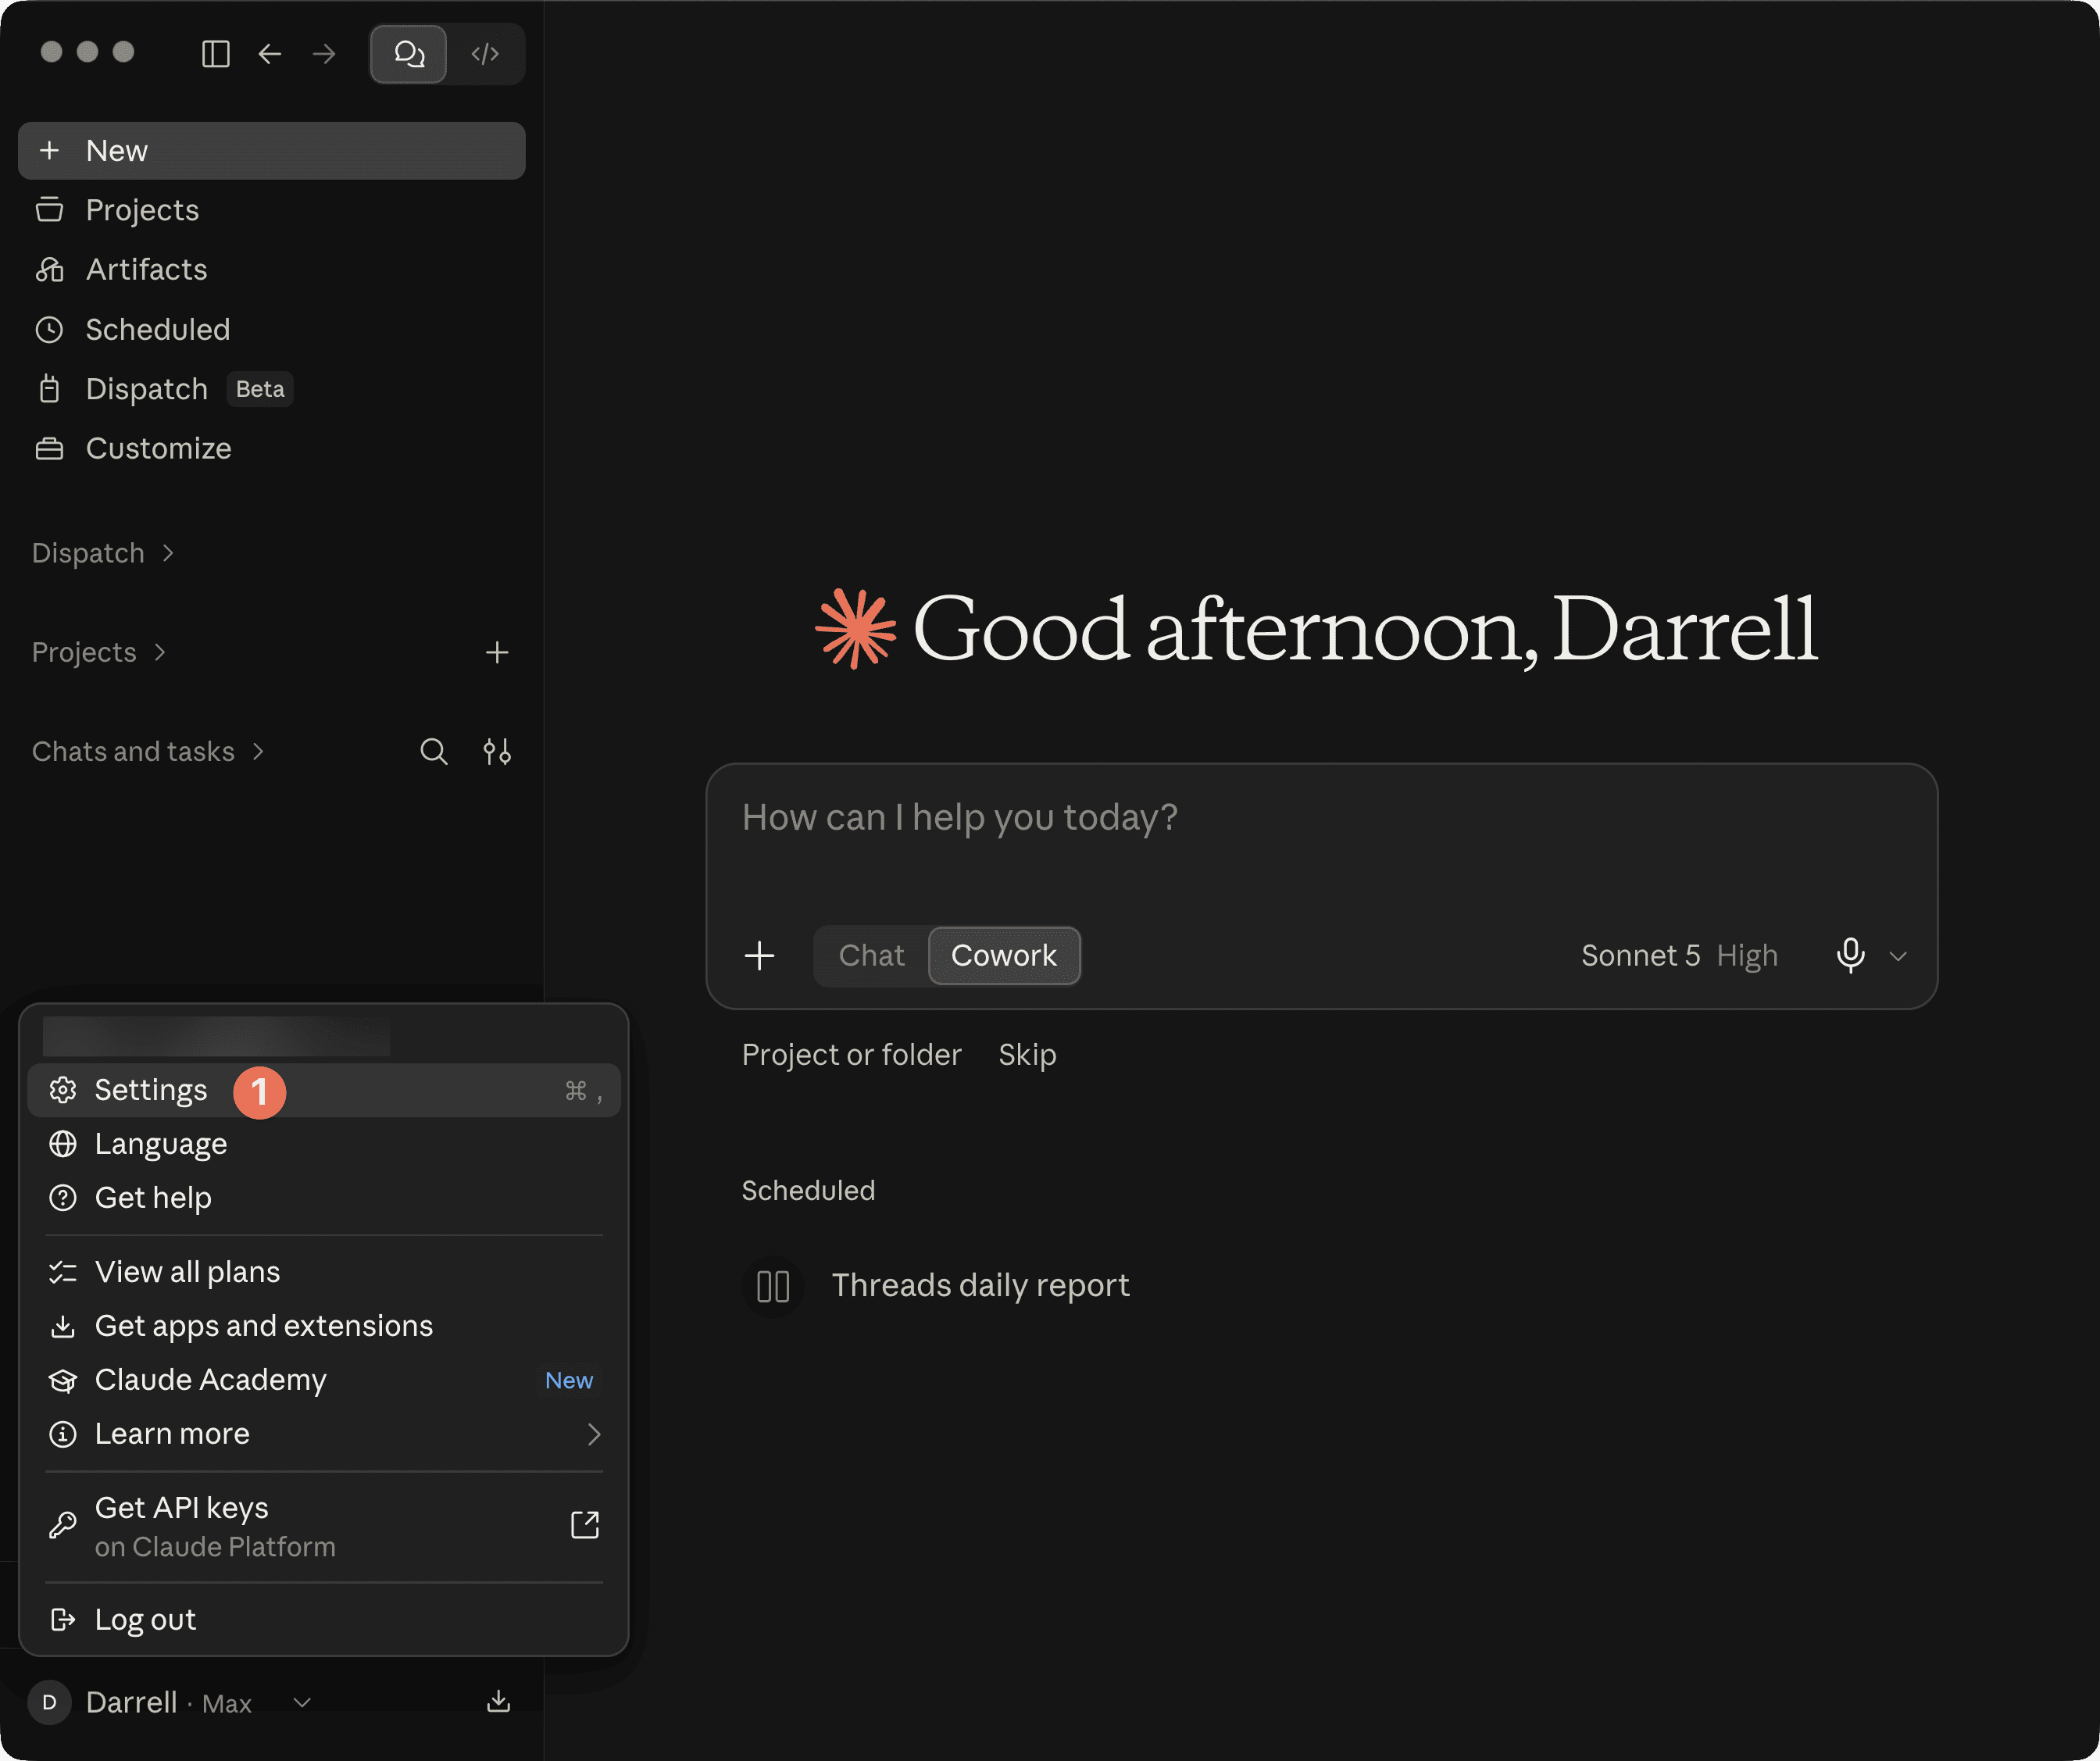Open the Artifacts page

[272, 270]
